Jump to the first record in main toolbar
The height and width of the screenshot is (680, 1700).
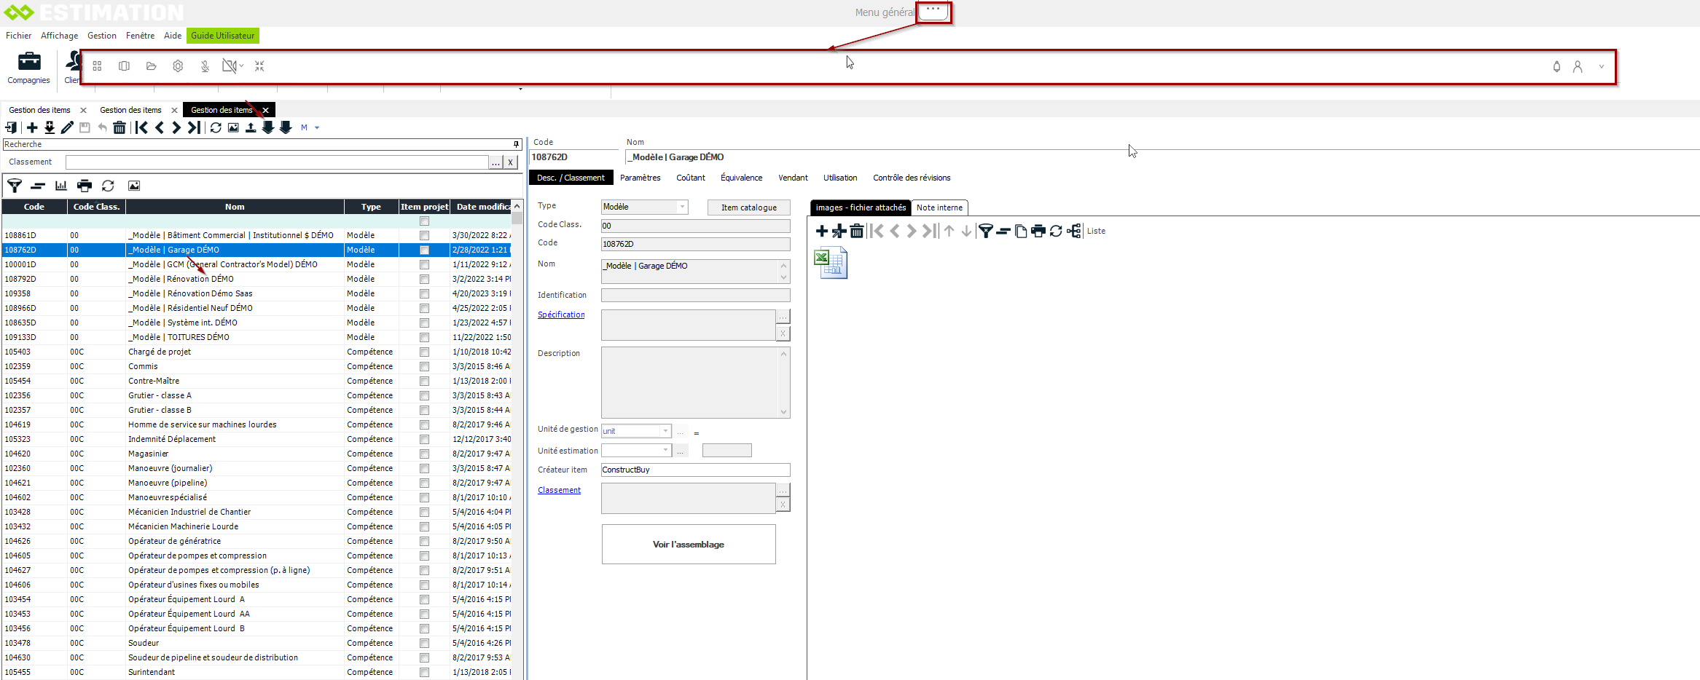tap(142, 128)
